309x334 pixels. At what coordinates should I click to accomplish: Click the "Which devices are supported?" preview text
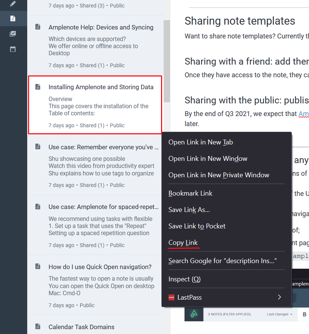tap(87, 39)
